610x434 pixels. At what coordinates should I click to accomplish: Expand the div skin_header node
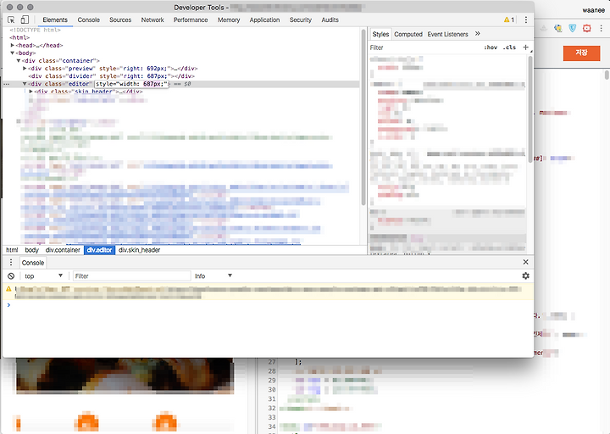coord(30,92)
